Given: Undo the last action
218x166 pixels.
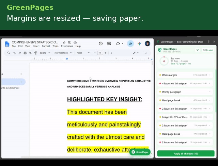Looking at the screenshot, I should coord(14,53).
